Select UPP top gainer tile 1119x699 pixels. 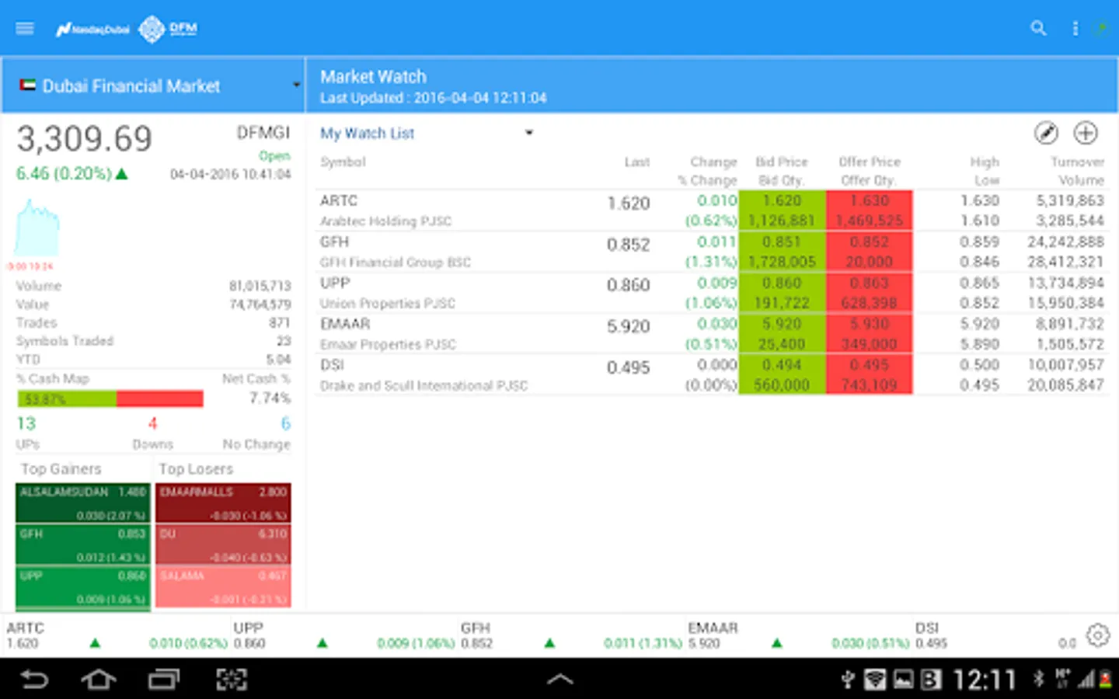[83, 588]
